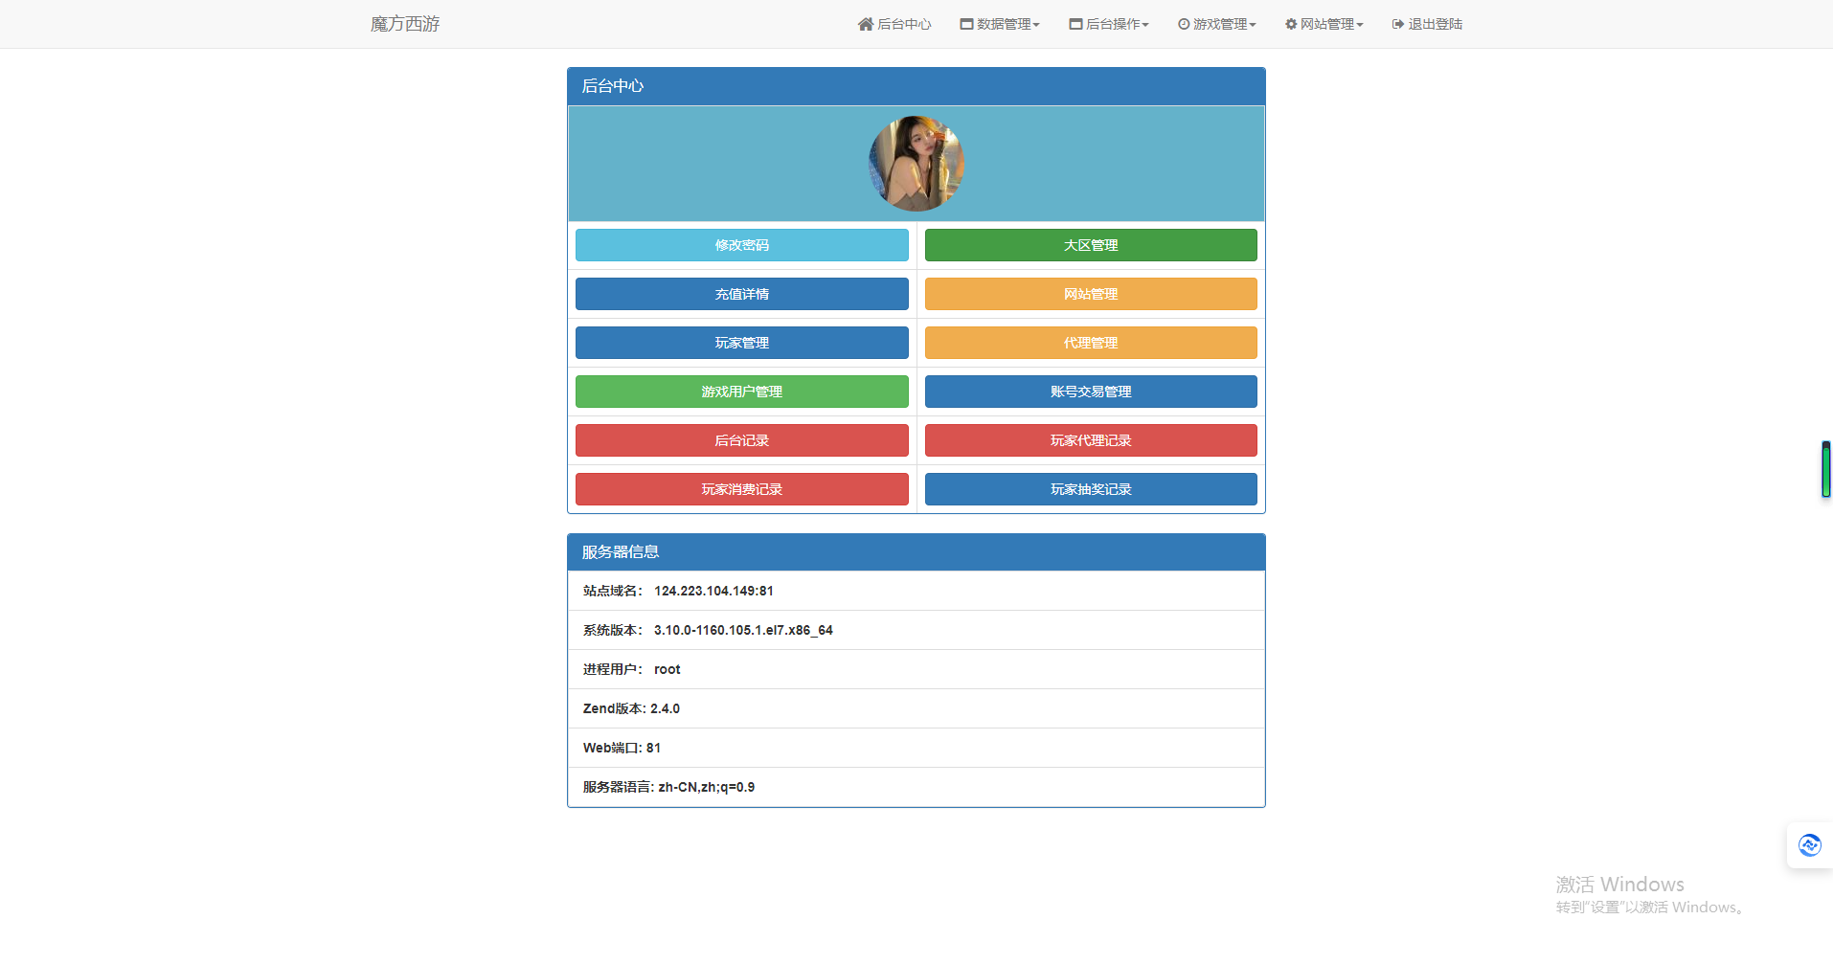Open the 网站管理 menu
The image size is (1833, 964).
click(x=1324, y=24)
